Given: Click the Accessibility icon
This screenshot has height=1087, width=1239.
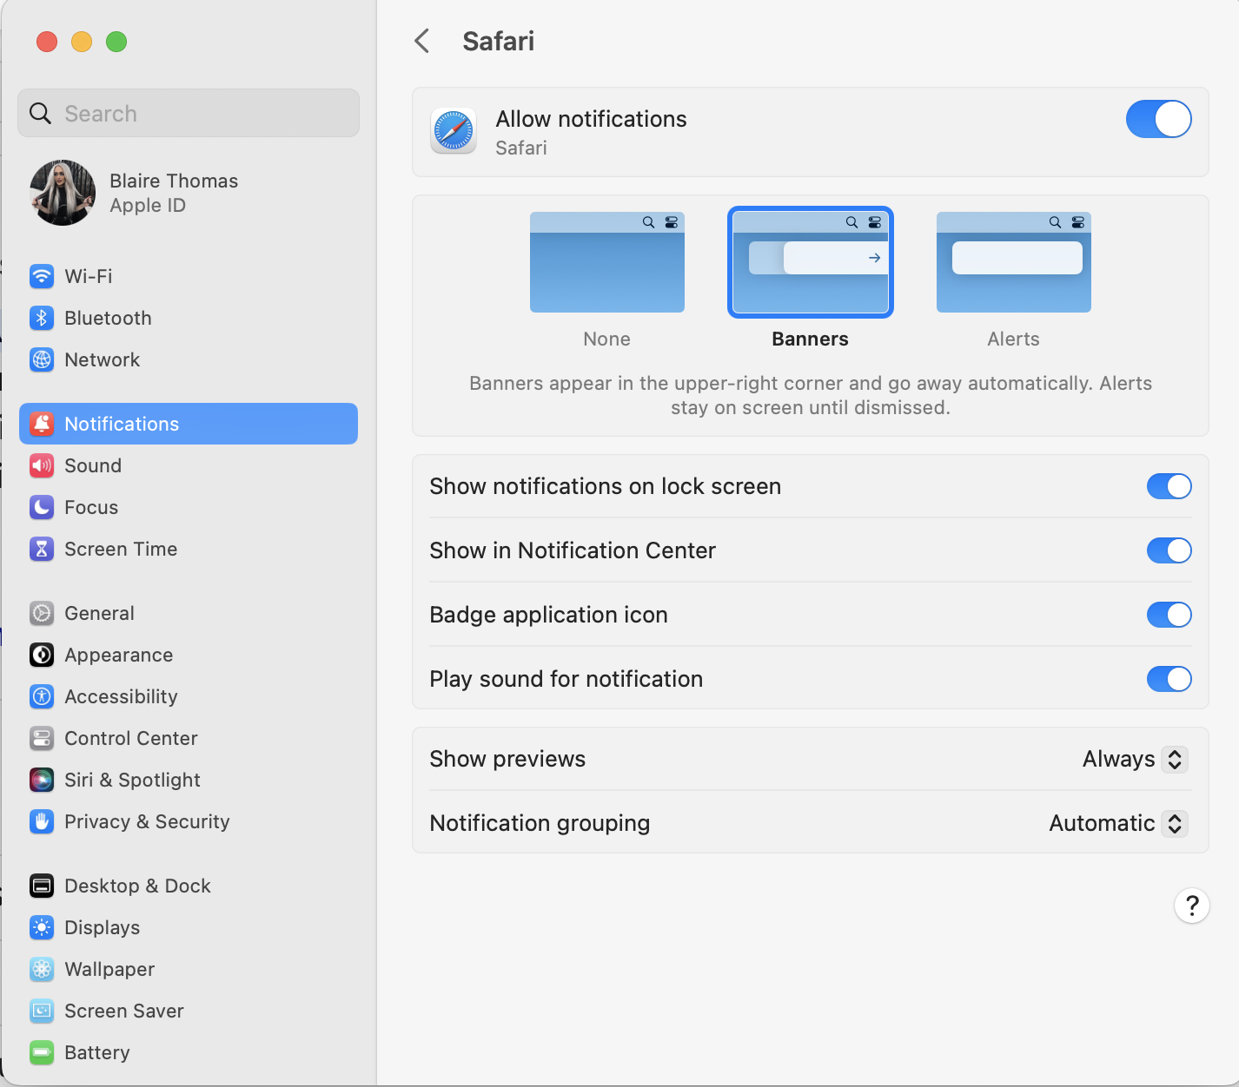Looking at the screenshot, I should [x=42, y=696].
